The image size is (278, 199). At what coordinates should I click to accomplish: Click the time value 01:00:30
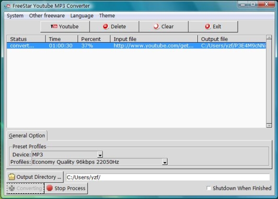pos(61,46)
